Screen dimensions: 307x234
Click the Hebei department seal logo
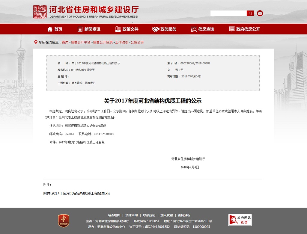click(x=40, y=12)
